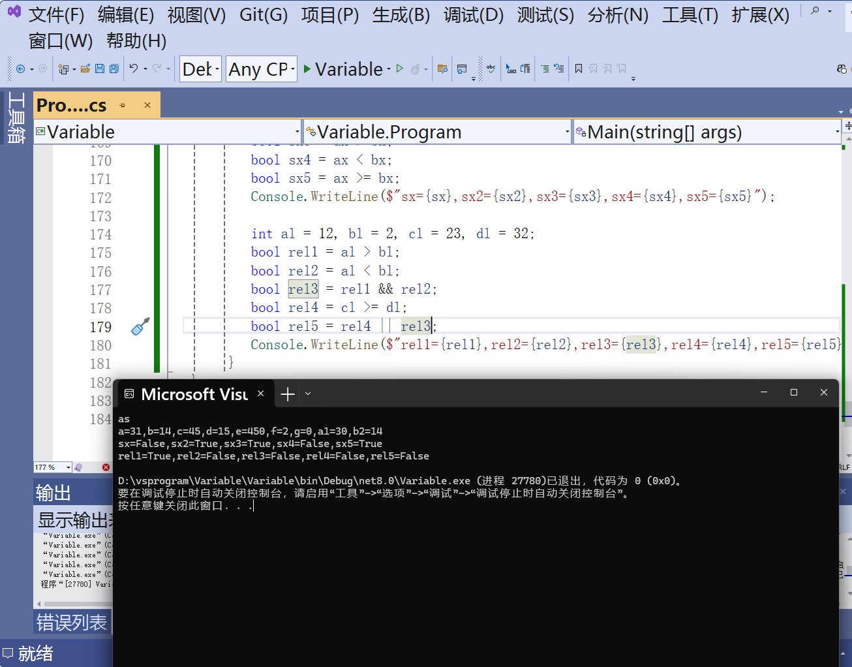The height and width of the screenshot is (667, 852).
Task: Click the Open File folder icon
Action: (x=85, y=69)
